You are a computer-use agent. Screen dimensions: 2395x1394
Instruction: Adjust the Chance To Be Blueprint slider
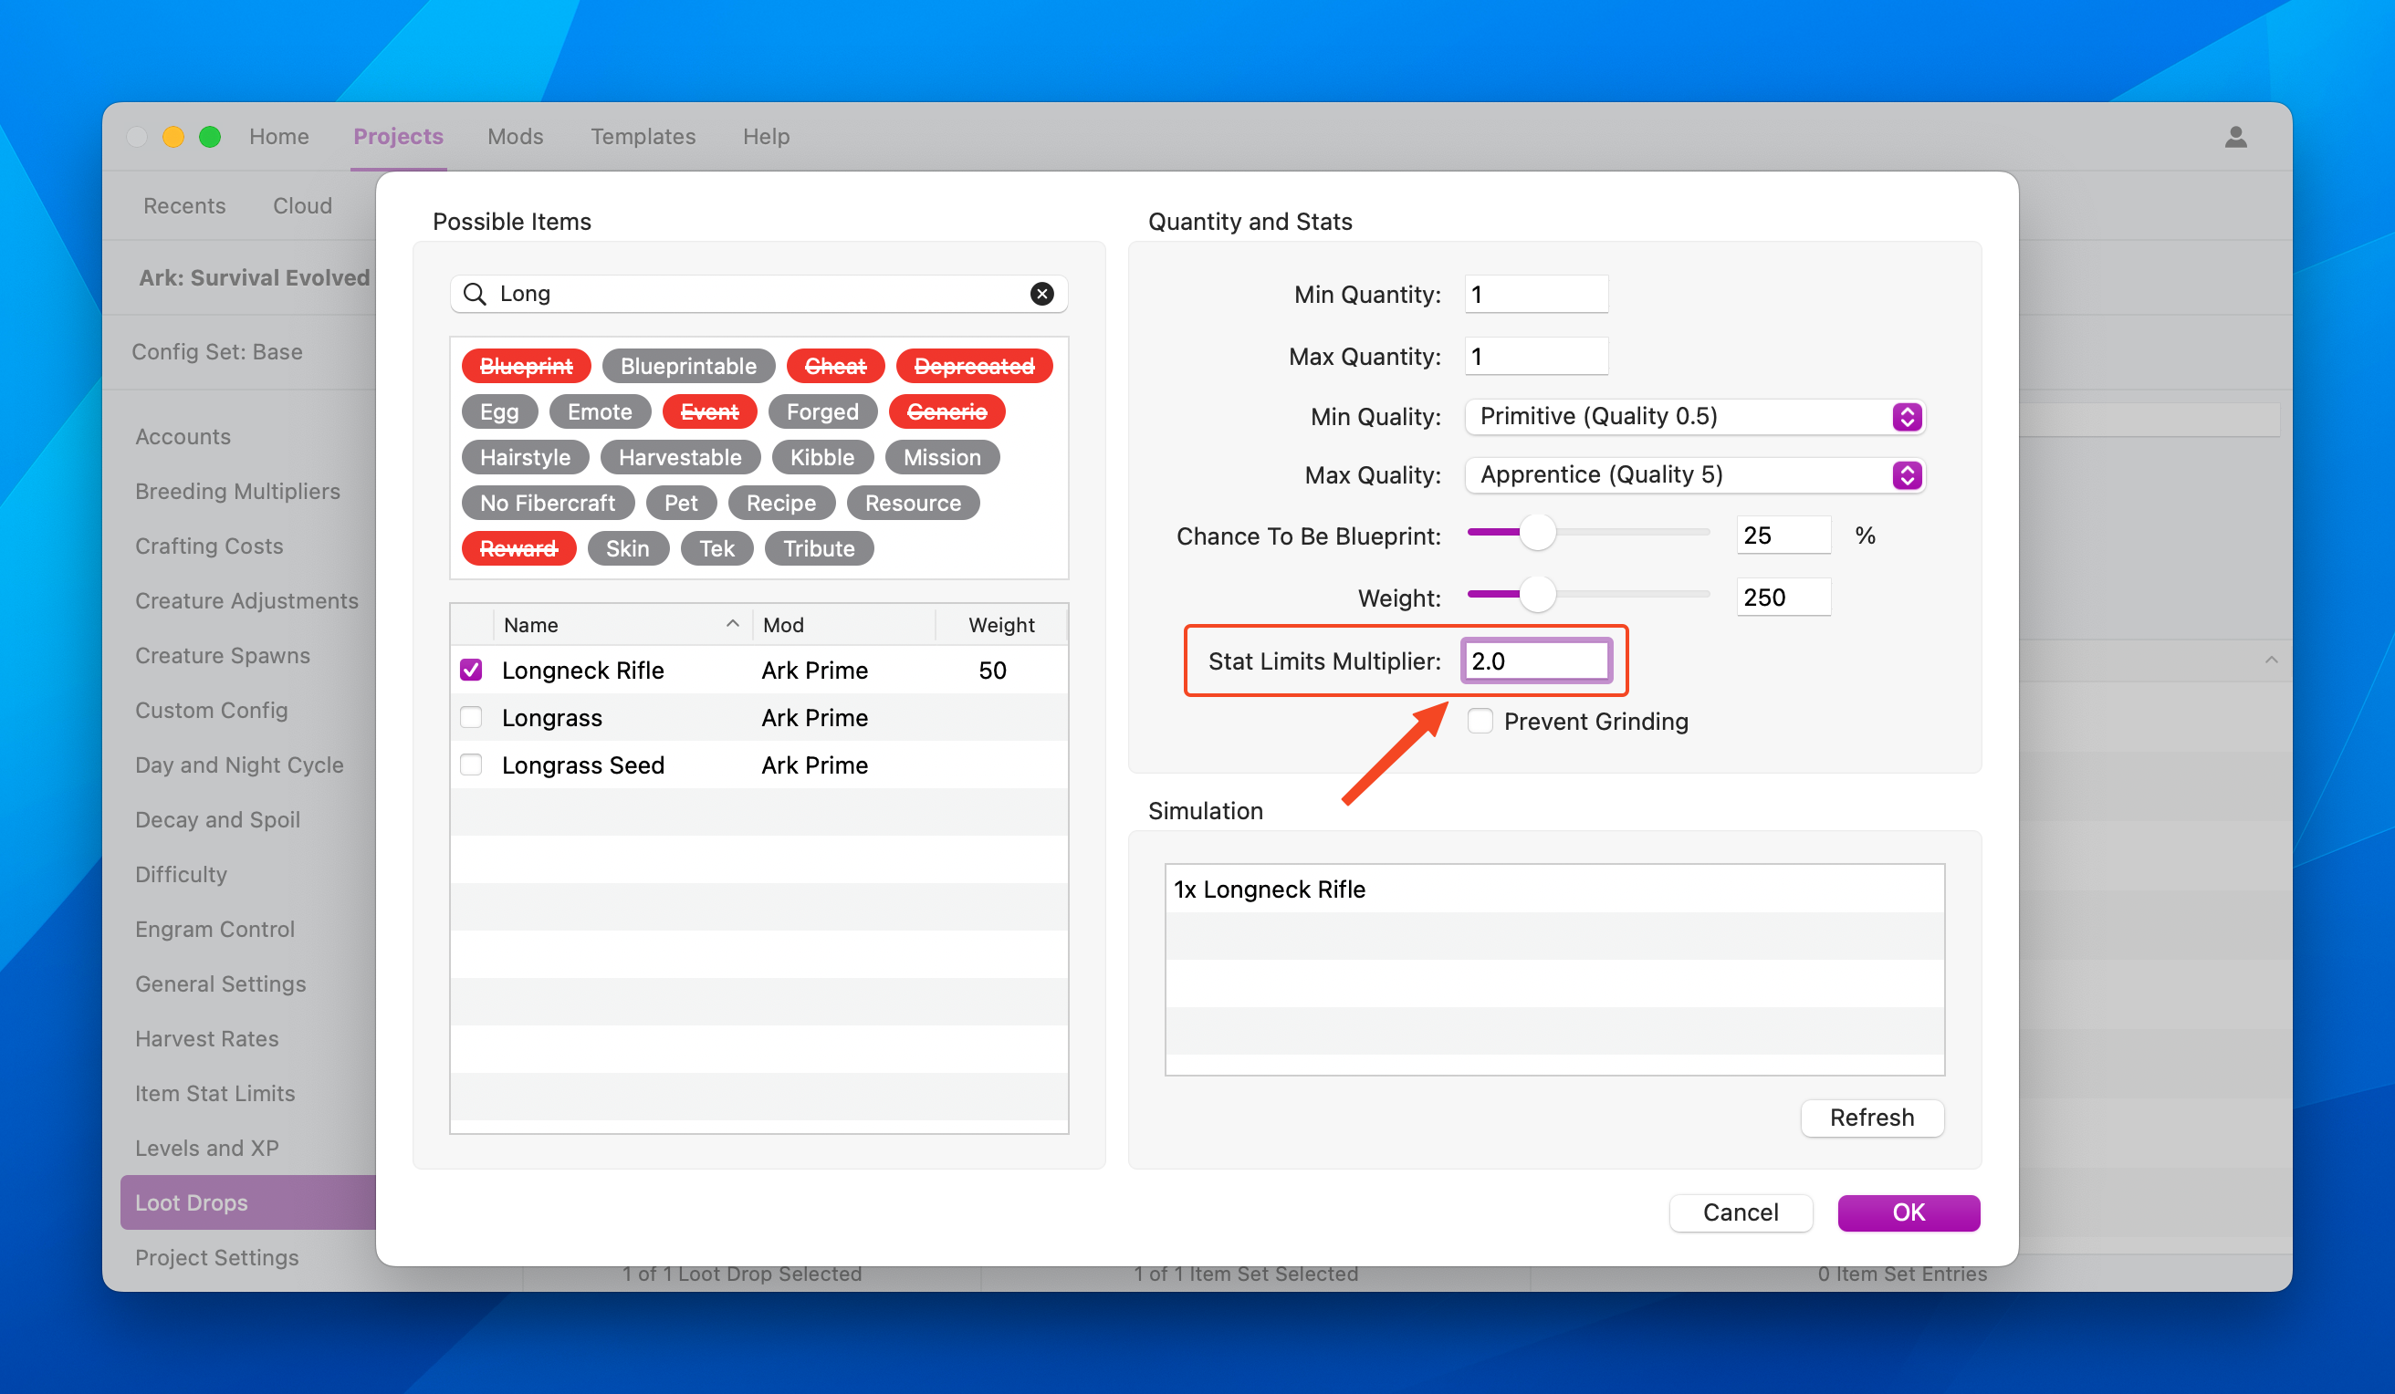(x=1537, y=533)
